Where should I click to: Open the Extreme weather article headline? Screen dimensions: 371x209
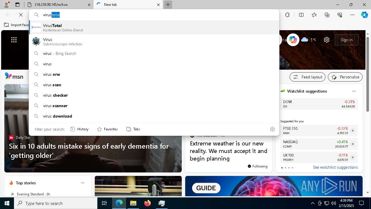pos(228,151)
